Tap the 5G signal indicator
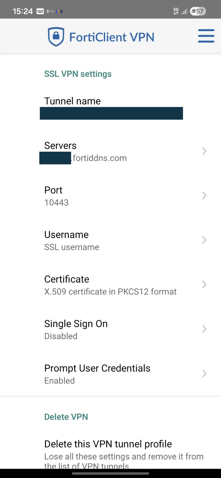The image size is (221, 478). coord(176,11)
